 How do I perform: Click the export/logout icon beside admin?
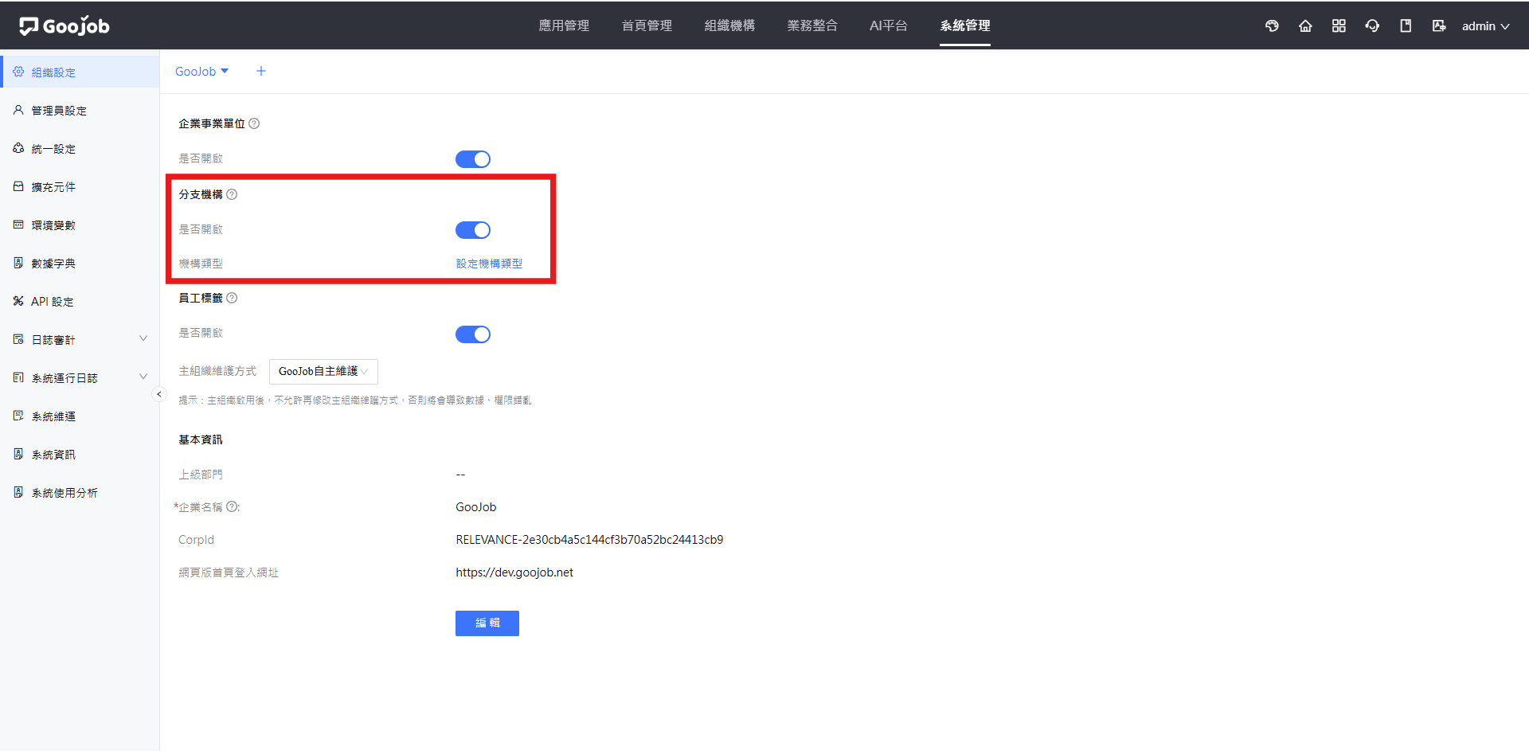coord(1439,26)
